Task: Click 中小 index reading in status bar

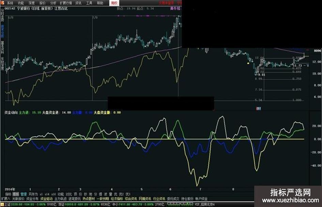Action: coord(138,205)
